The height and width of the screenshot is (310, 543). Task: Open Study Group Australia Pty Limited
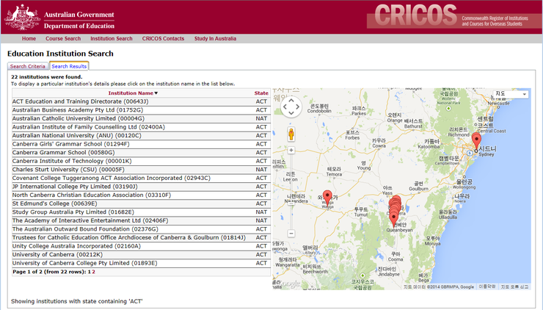click(73, 212)
